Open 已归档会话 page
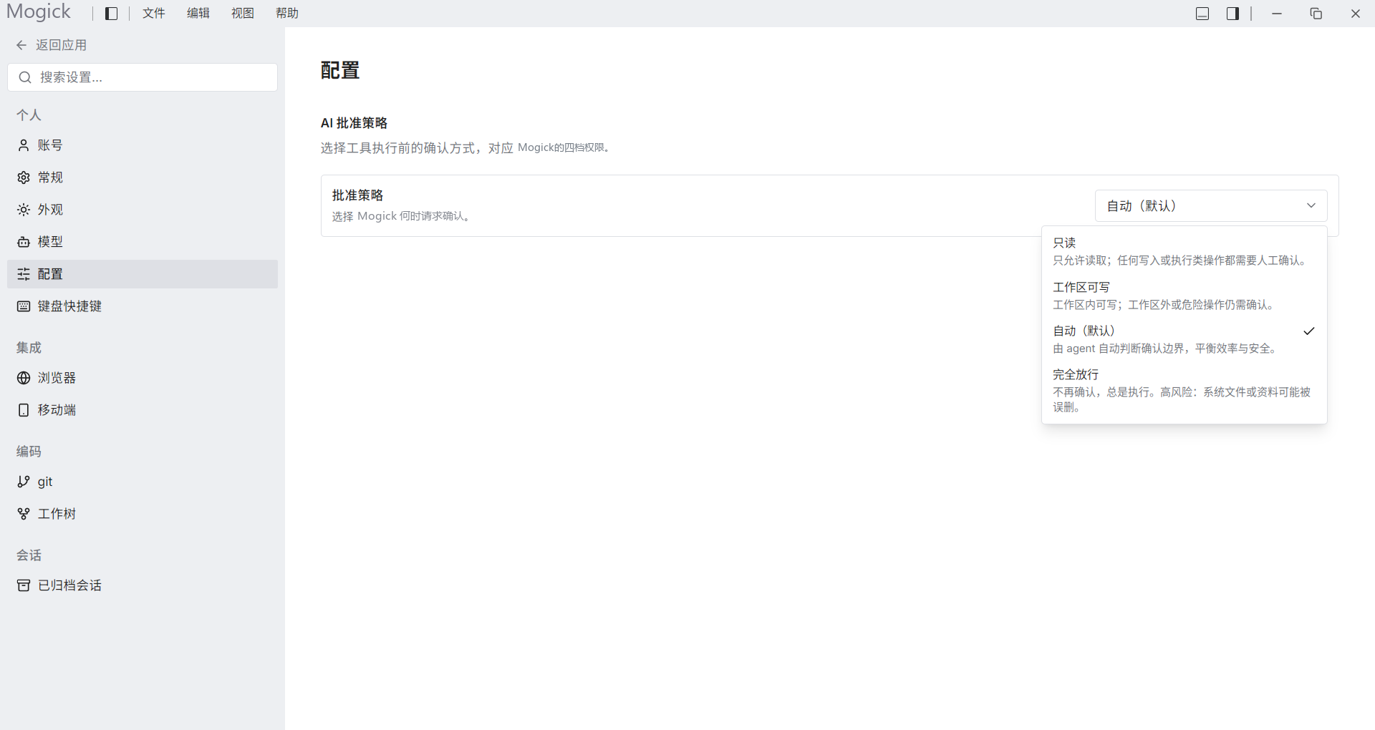 pyautogui.click(x=143, y=585)
